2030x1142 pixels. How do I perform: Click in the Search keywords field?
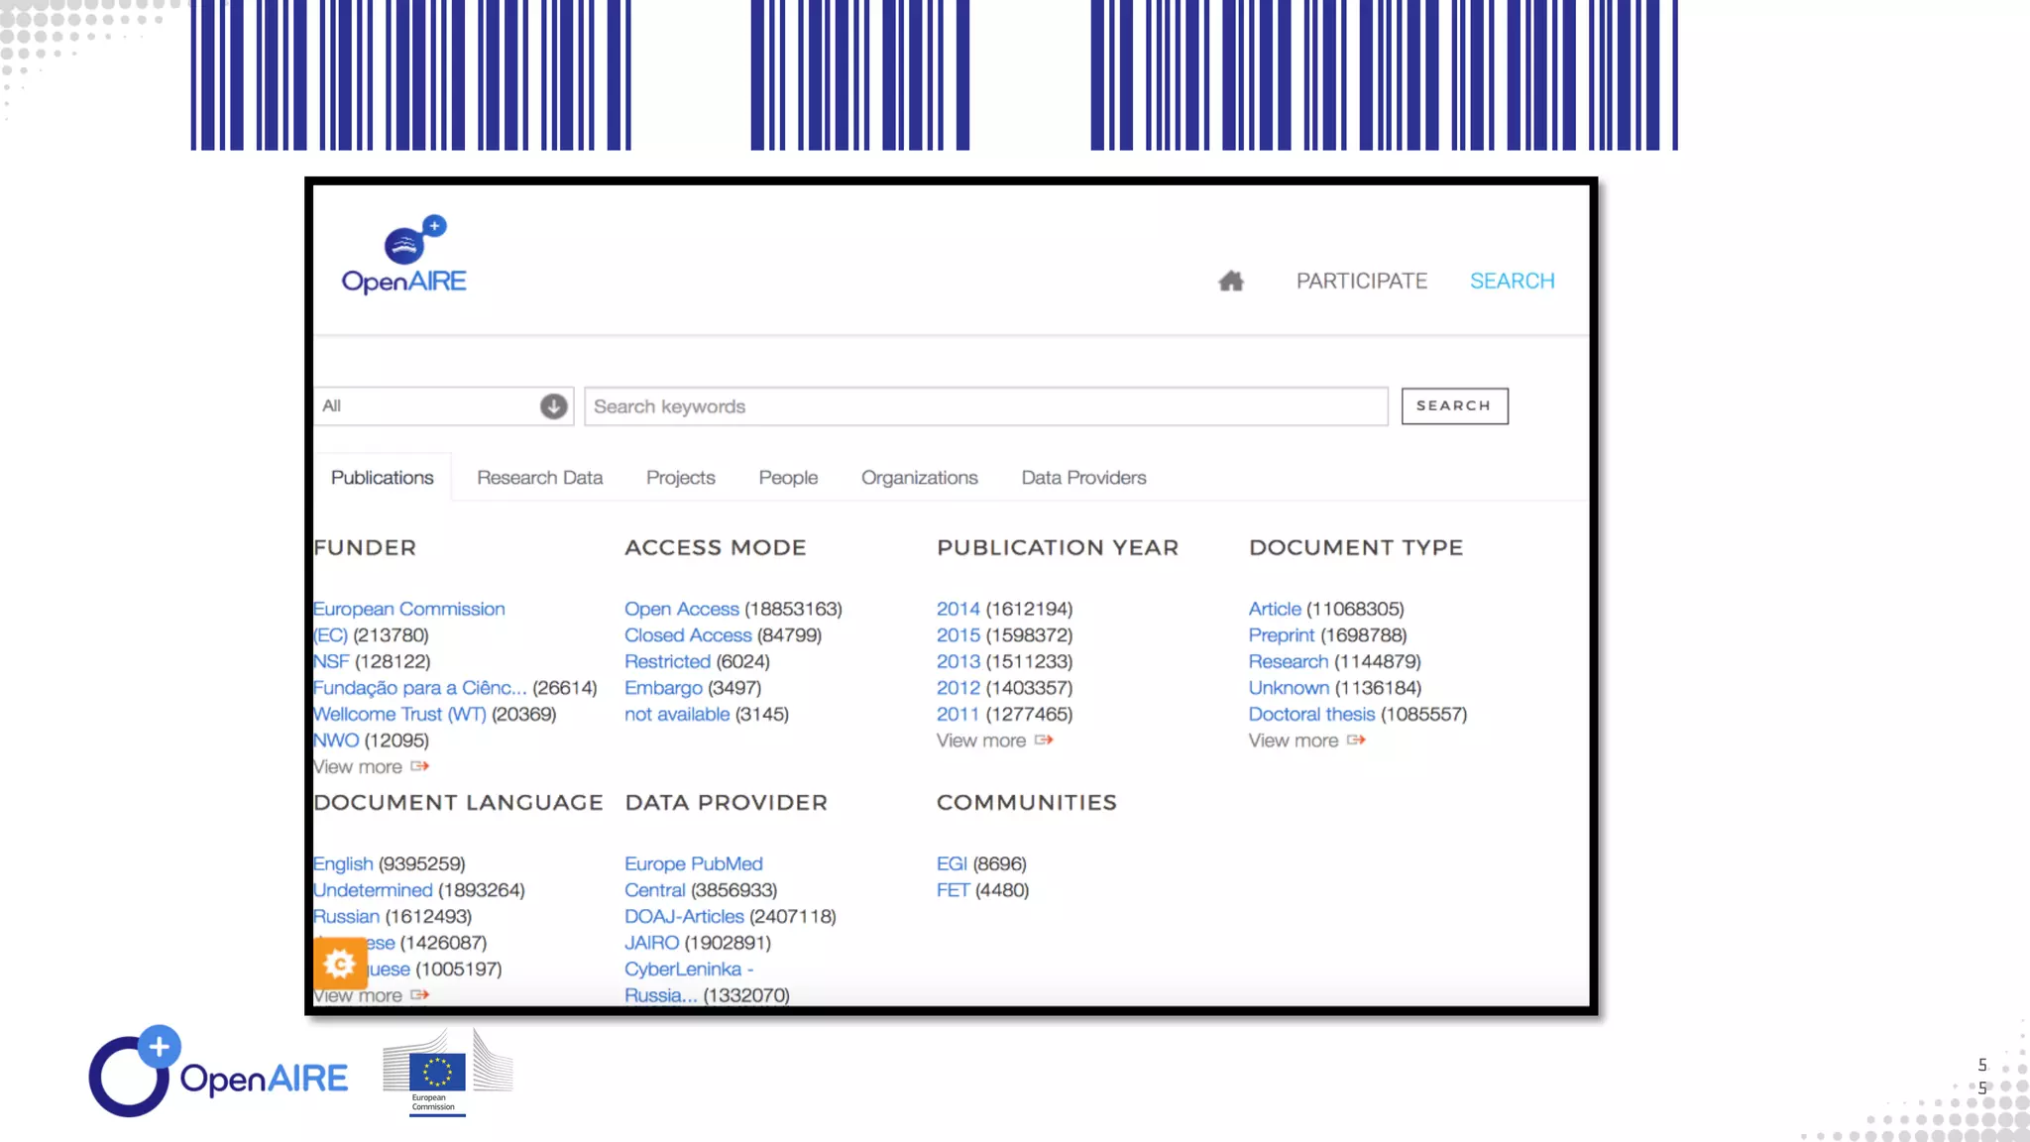coord(985,406)
